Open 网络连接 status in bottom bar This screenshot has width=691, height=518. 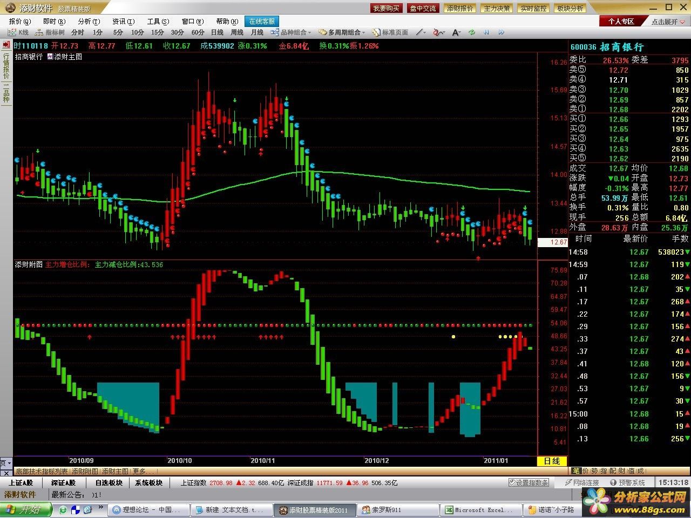point(582,482)
